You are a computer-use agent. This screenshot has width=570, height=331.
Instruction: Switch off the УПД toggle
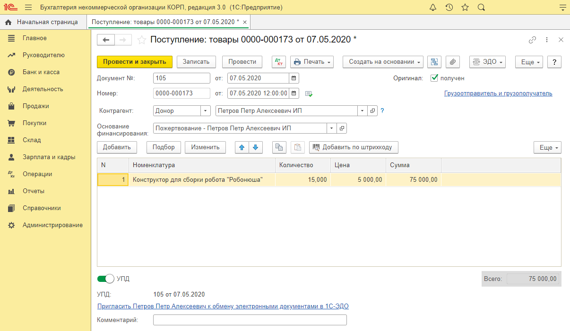[x=106, y=279]
